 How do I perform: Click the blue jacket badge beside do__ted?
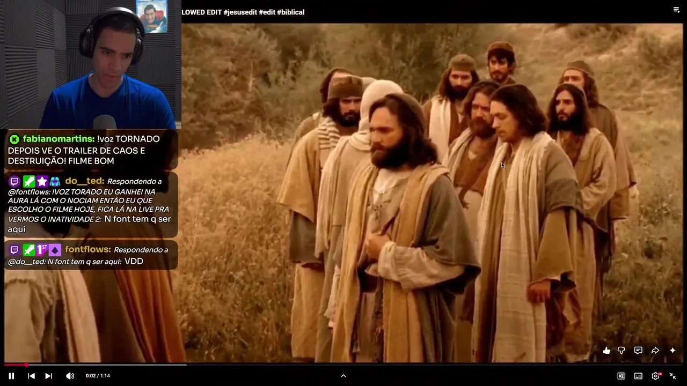55,181
